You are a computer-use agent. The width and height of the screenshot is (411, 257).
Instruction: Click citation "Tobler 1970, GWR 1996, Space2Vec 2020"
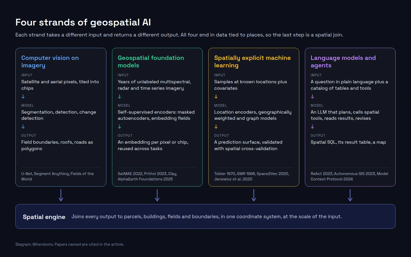pyautogui.click(x=251, y=176)
